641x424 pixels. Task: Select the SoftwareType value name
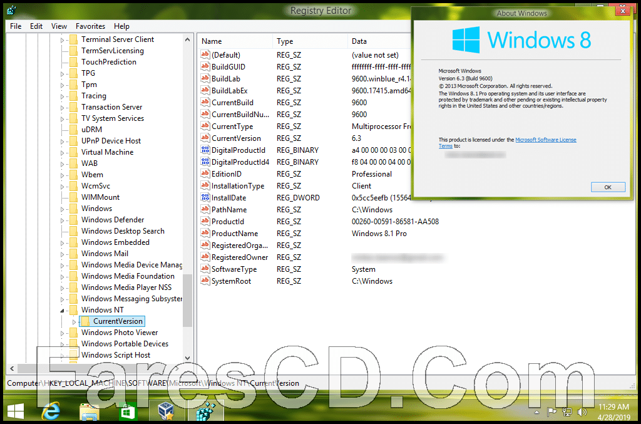[x=234, y=269]
